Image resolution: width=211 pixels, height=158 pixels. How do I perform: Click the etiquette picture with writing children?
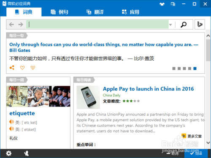[38, 96]
